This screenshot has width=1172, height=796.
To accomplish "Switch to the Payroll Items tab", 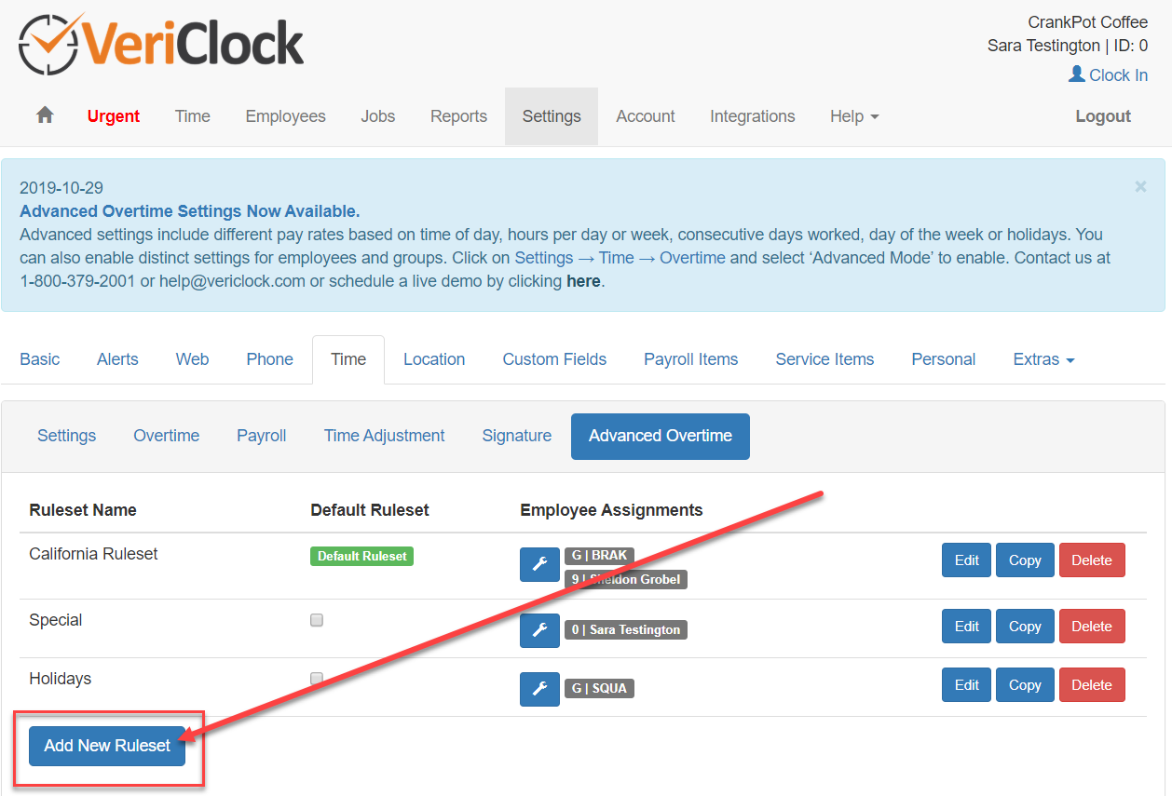I will tap(690, 358).
